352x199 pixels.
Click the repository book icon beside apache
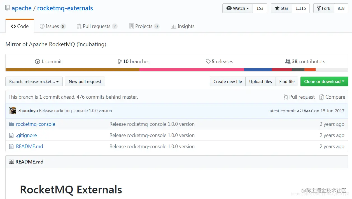[x=8, y=8]
